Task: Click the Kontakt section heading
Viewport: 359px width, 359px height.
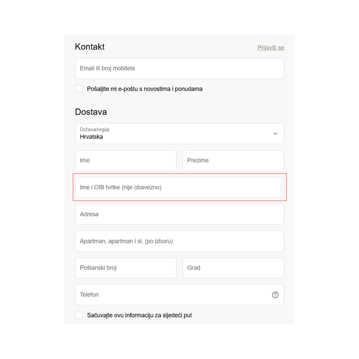Action: click(90, 47)
